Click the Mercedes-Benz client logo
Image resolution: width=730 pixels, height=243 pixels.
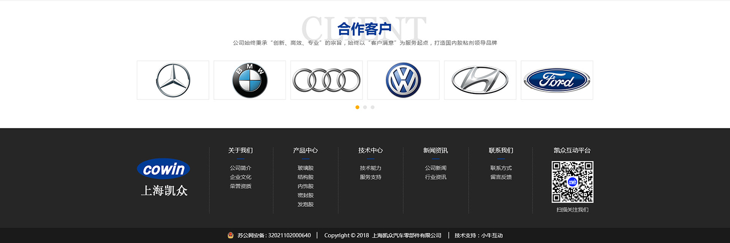(173, 80)
